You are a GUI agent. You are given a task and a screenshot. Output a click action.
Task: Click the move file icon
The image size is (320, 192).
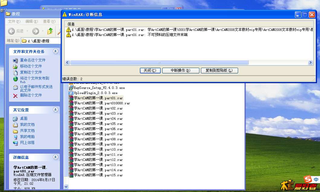(15, 67)
